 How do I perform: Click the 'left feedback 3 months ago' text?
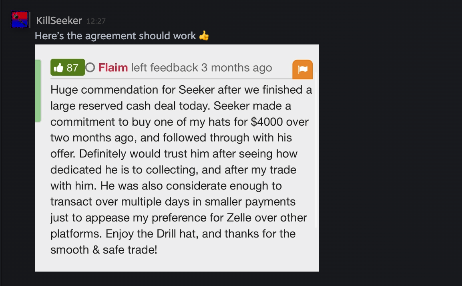[201, 68]
